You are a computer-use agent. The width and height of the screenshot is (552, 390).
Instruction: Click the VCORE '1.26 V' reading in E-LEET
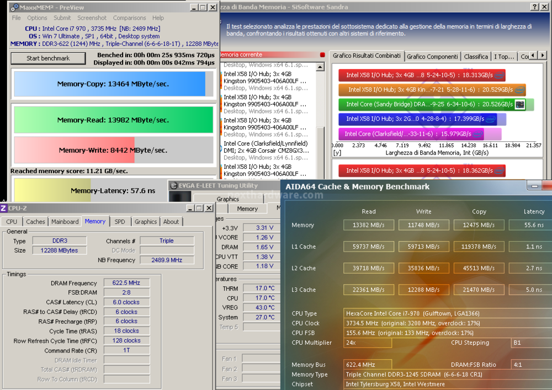(262, 238)
